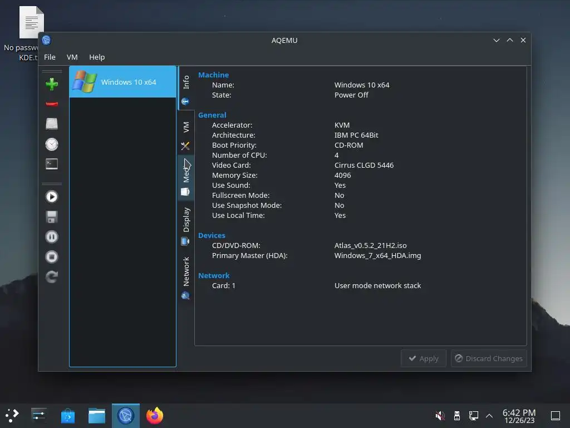Switch to the VM tab
This screenshot has height=428, width=570.
tap(186, 133)
